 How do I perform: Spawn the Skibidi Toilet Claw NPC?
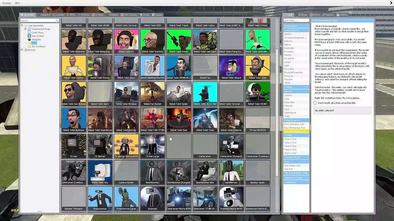pyautogui.click(x=258, y=68)
